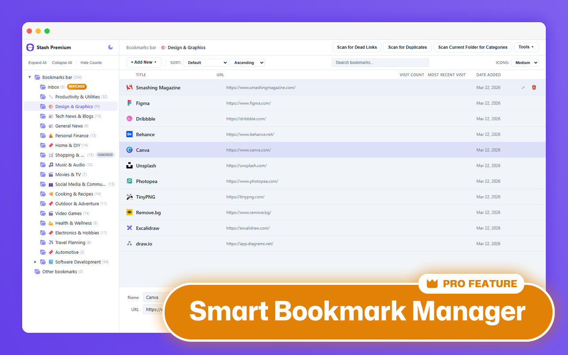Click the Dribbble favicon
The height and width of the screenshot is (355, 568).
coord(130,118)
